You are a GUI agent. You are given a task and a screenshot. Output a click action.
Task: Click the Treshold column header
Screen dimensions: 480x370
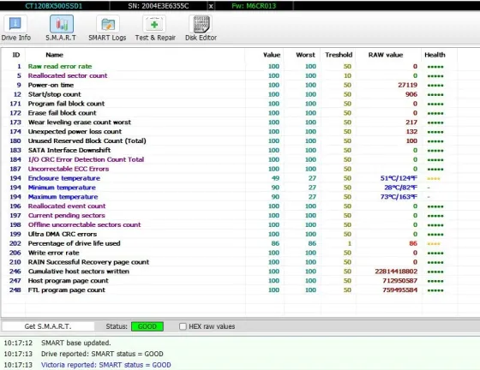click(x=339, y=55)
